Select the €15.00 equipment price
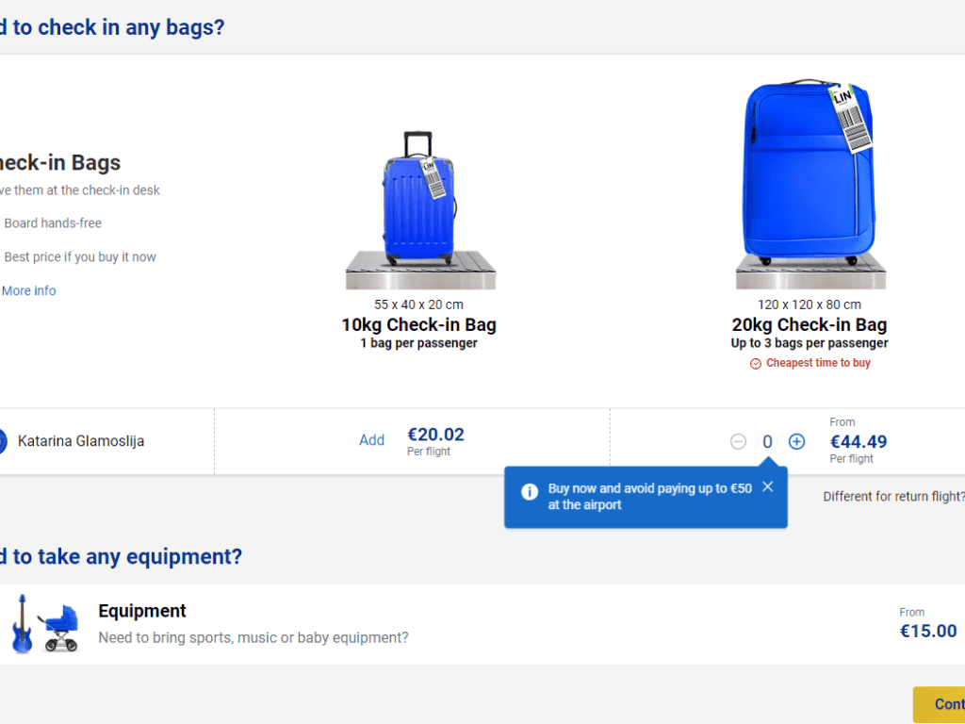 927,631
